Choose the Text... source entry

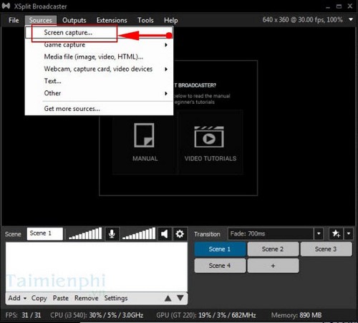(x=99, y=81)
